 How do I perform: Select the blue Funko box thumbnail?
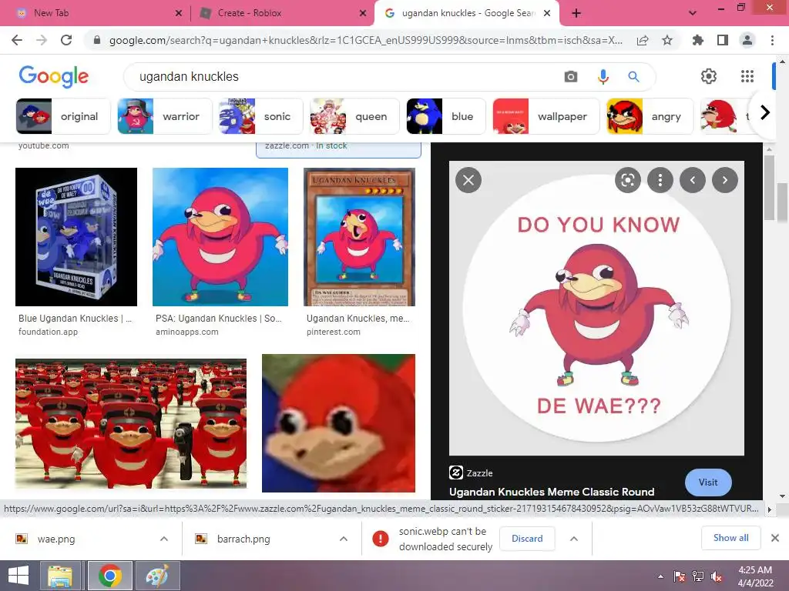(76, 237)
